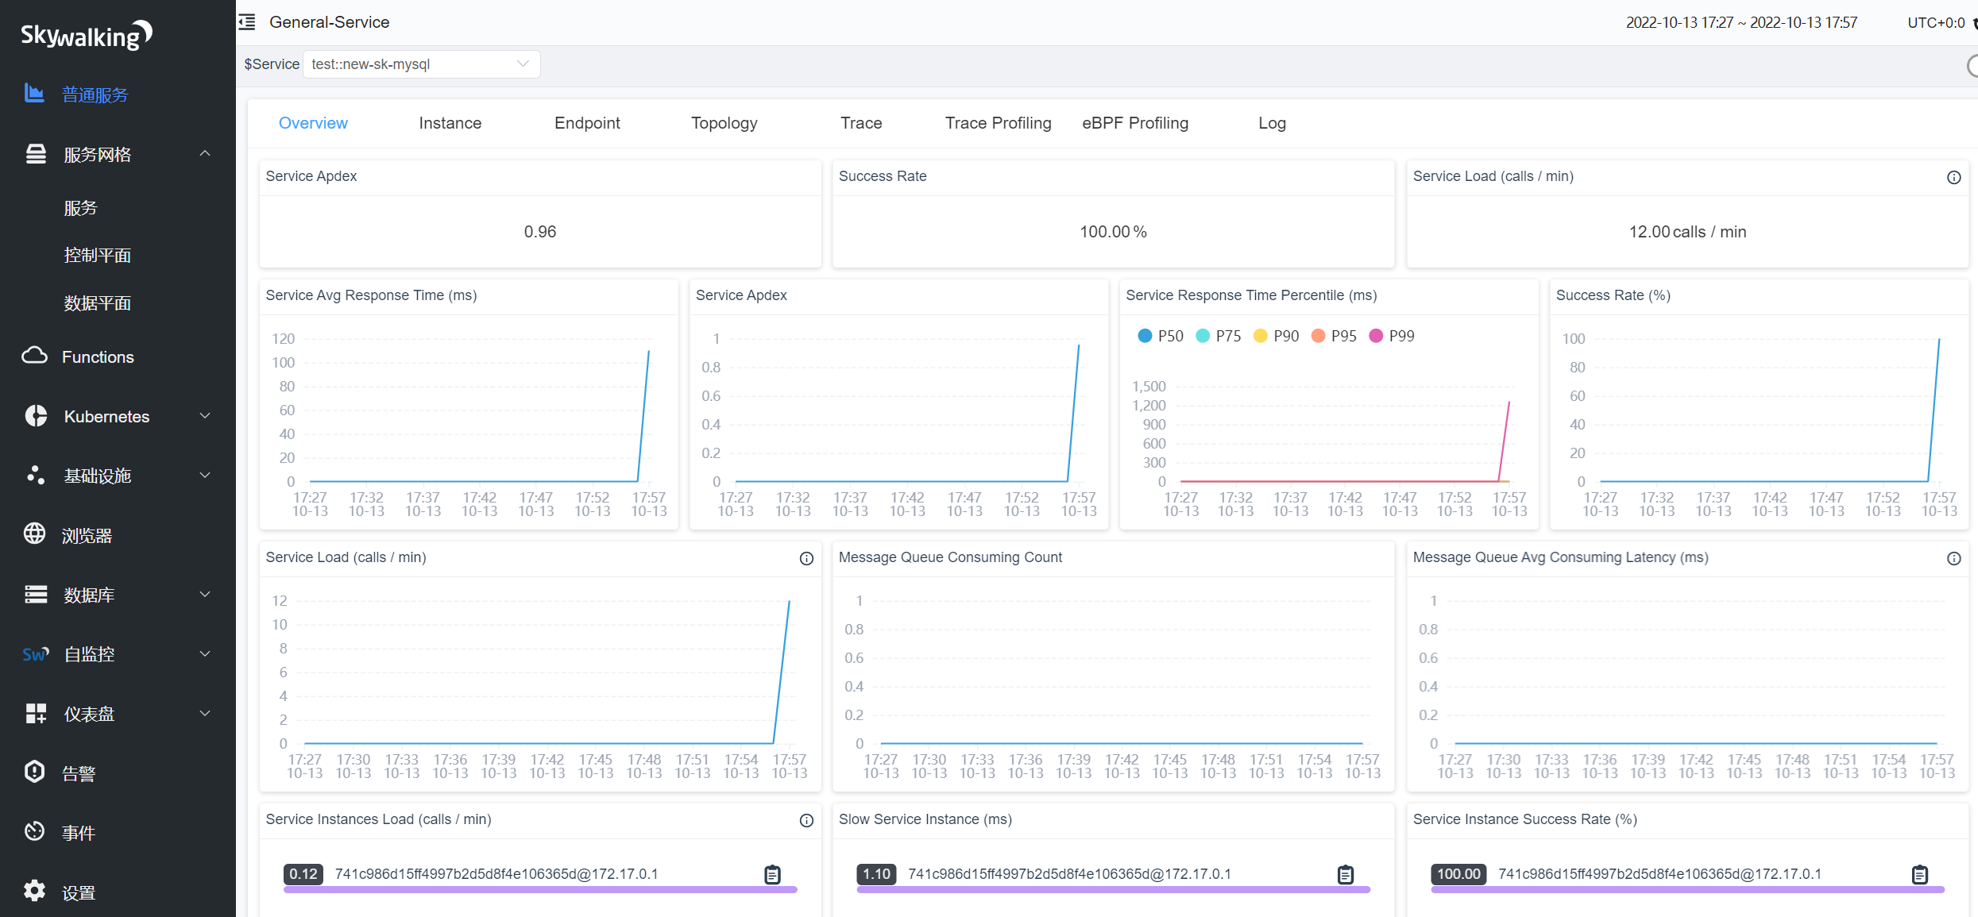This screenshot has height=917, width=1978.
Task: Click the SkyWalking logo
Action: (x=87, y=34)
